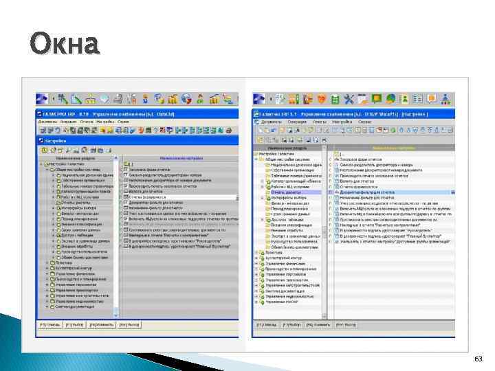Expand Бухгалтерский контур node in right window tree
Viewport: 495px width, 371px height.
[x=256, y=258]
